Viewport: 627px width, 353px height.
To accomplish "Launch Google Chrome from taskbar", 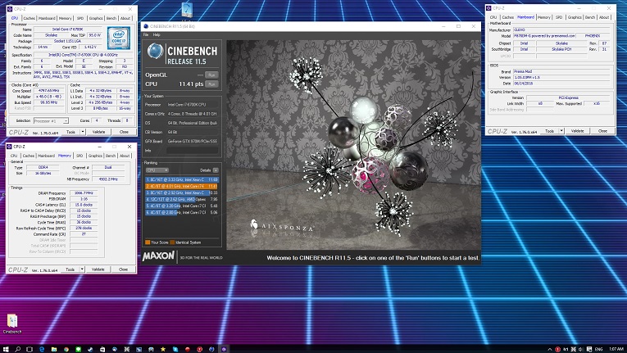I will tap(66, 349).
